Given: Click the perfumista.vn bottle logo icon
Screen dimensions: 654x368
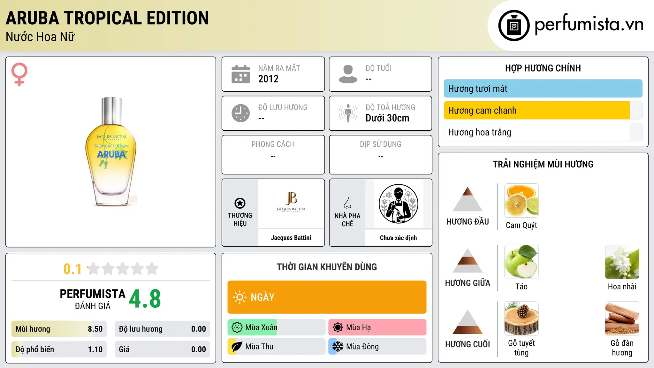Looking at the screenshot, I should click(x=514, y=26).
